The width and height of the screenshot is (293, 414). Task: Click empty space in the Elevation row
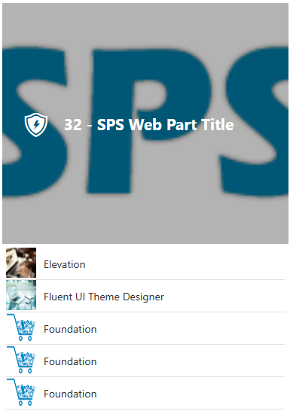pos(185,264)
